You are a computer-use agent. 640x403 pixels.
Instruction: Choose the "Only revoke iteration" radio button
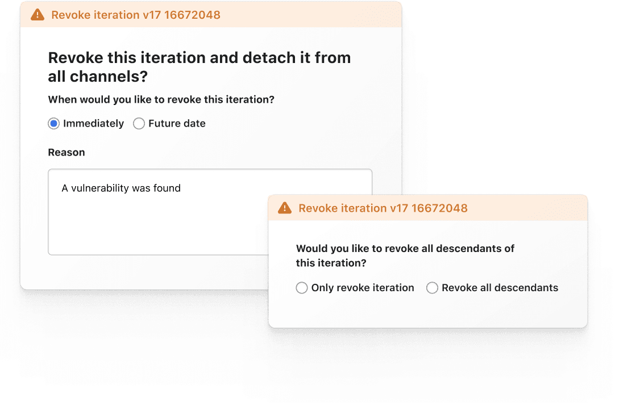point(302,288)
